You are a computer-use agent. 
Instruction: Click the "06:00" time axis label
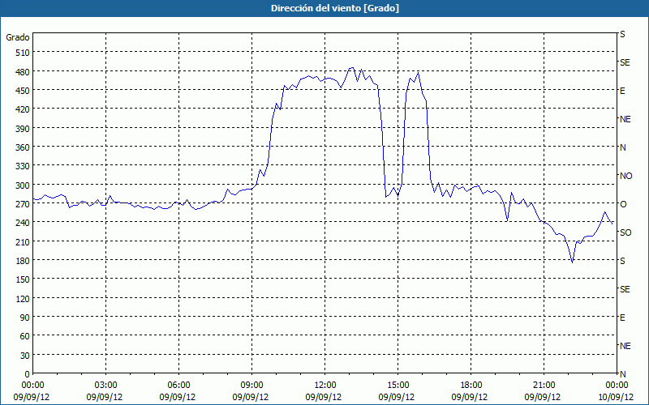click(178, 386)
